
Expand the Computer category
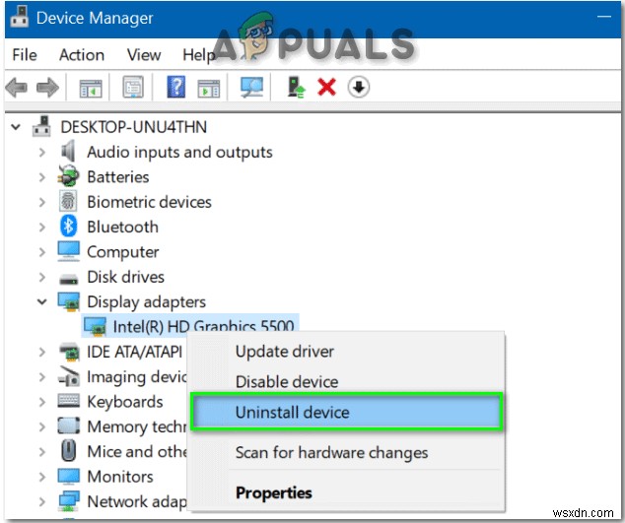(x=41, y=252)
